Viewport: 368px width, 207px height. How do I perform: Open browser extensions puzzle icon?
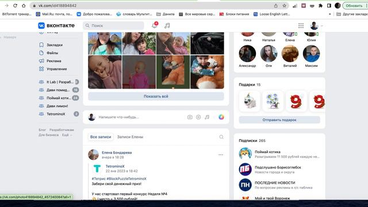320,6
